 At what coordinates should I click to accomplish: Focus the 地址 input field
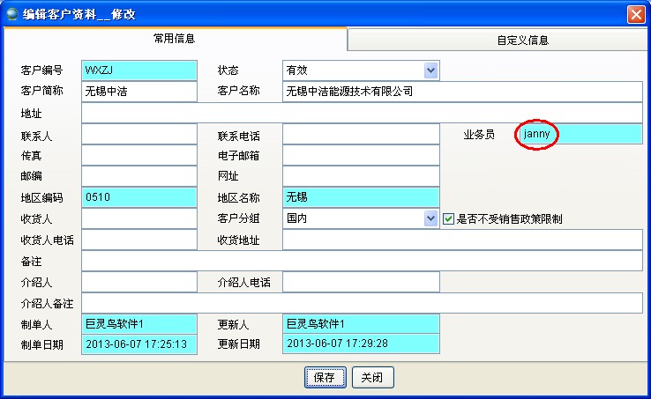(362, 113)
